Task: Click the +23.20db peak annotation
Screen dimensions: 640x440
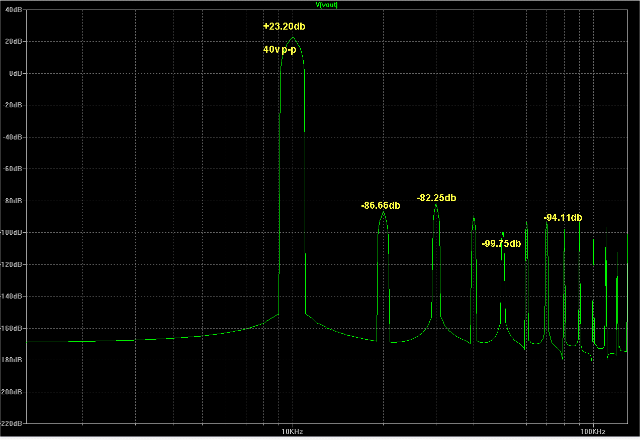Action: click(x=284, y=27)
